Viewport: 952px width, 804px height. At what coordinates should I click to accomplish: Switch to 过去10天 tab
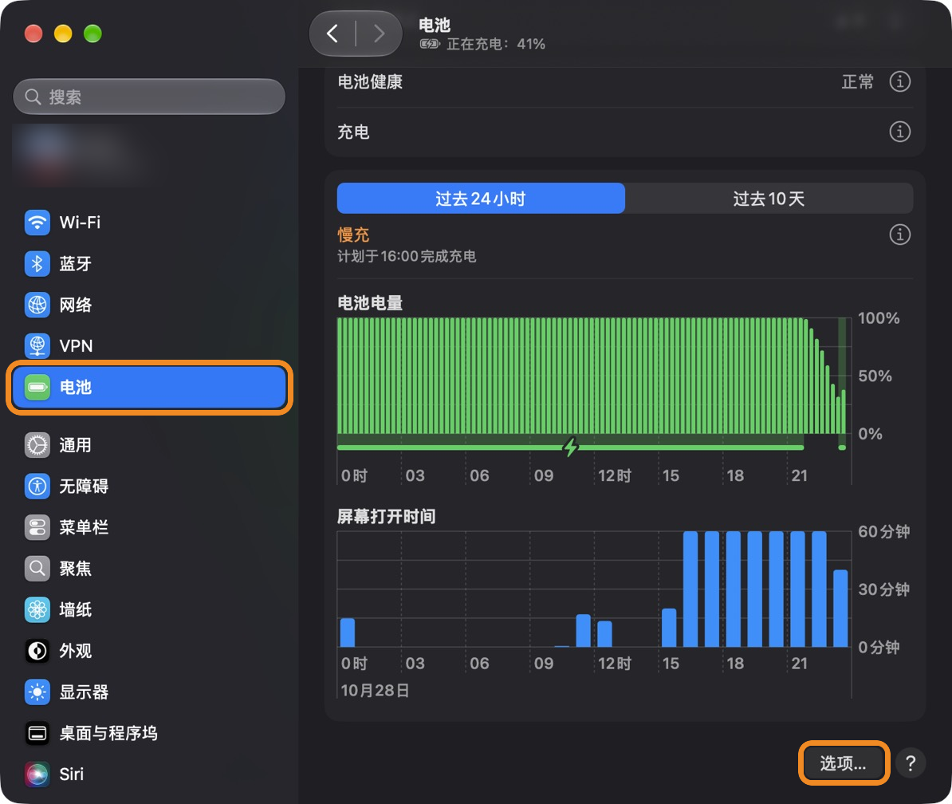[x=769, y=199]
